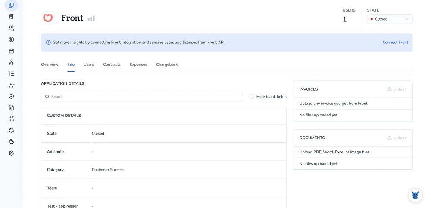Focus the application details Search field
Screen dimensions: 431x208
[x=142, y=96]
